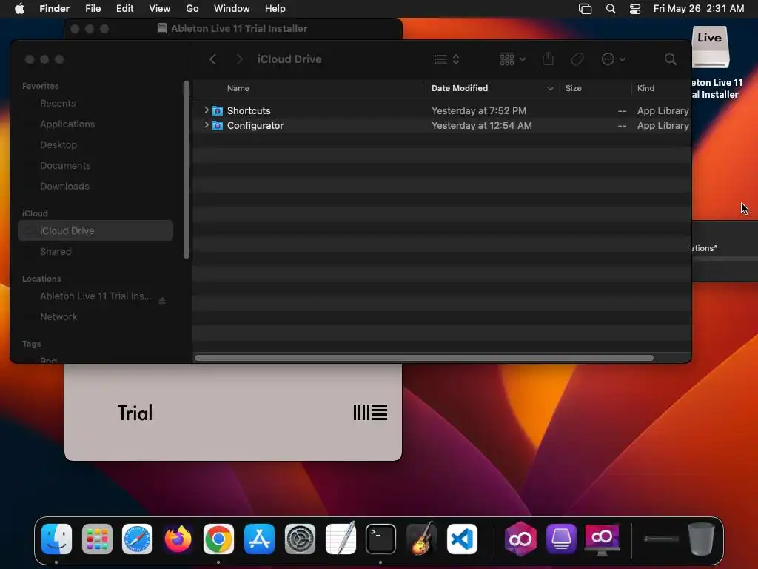
Task: Click App Library kind in Shortcuts row
Action: pos(663,110)
